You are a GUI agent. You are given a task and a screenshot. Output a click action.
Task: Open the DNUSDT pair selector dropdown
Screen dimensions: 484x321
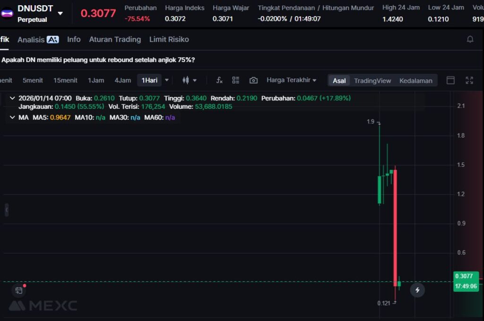[x=60, y=13]
